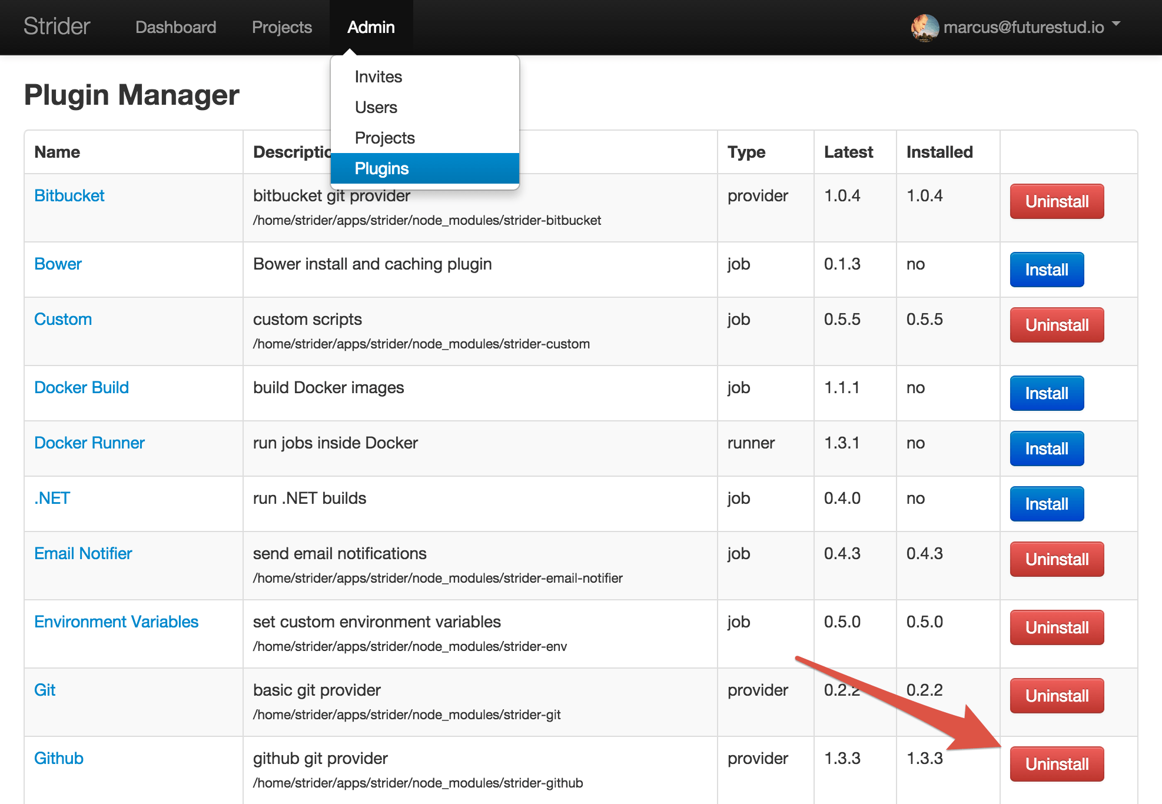The image size is (1162, 804).
Task: Select Plugins from Admin dropdown
Action: click(381, 168)
